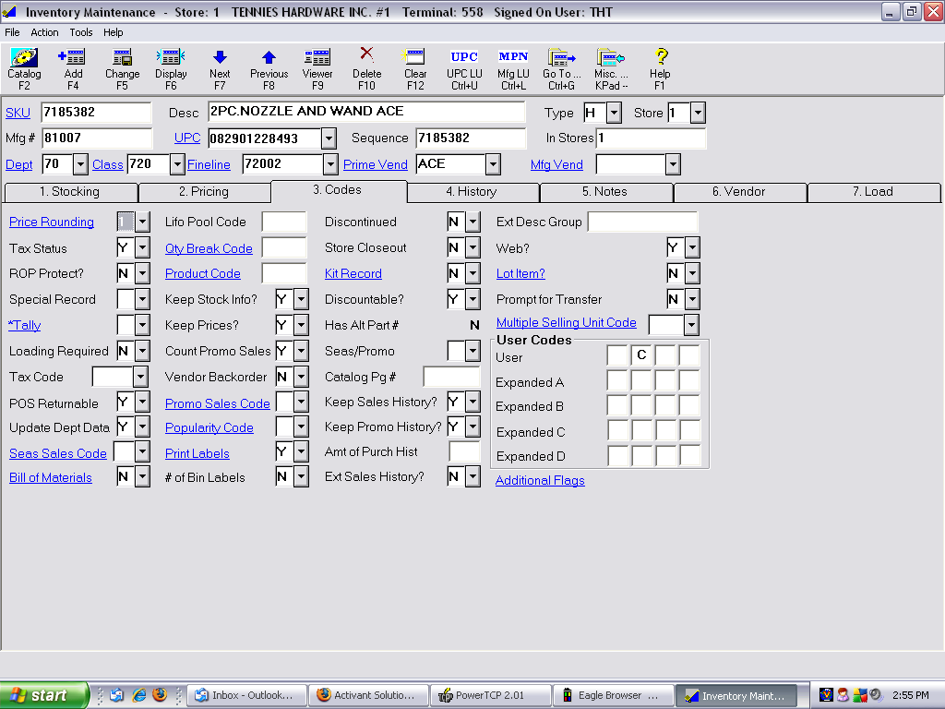Expand the Prime Vend ACE dropdown
945x709 pixels.
point(493,164)
